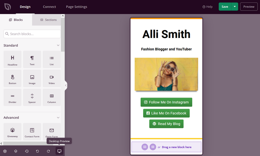
Task: Collapse the left sidebar panel
Action: (x=66, y=85)
